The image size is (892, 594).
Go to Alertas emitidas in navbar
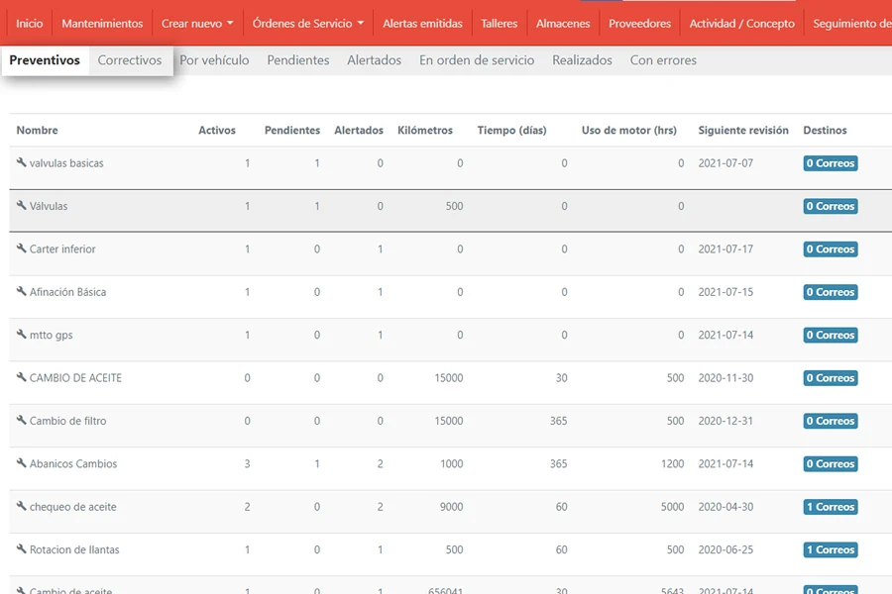(422, 23)
